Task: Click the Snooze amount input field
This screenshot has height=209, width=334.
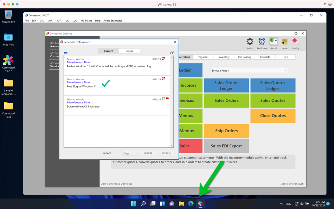Action: coord(117,153)
